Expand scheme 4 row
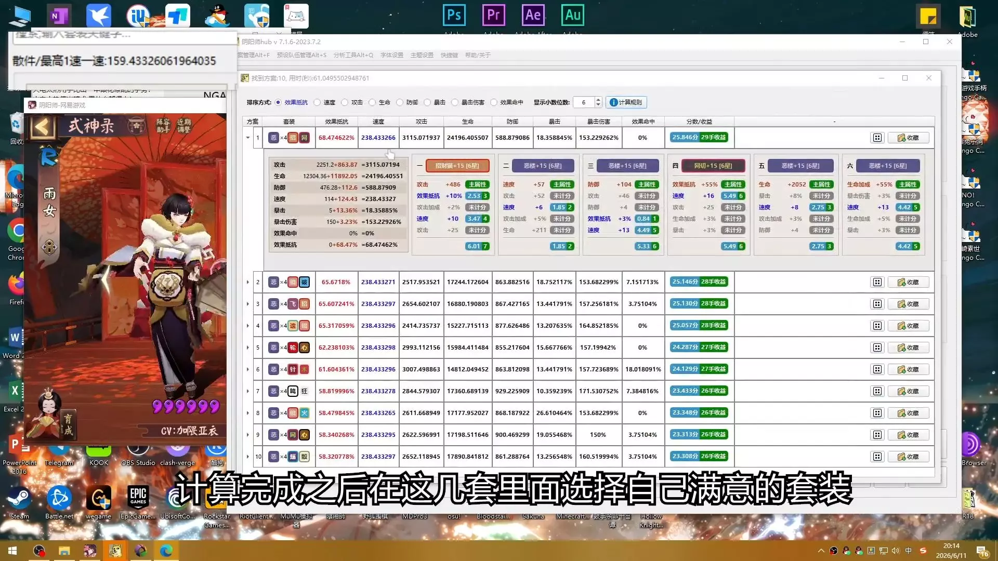 coord(248,326)
